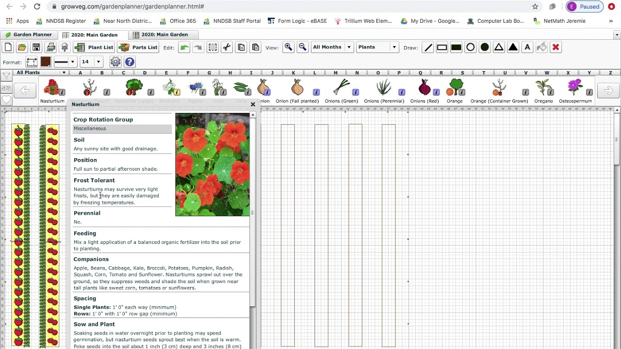The height and width of the screenshot is (349, 621).
Task: Toggle the plant filter funnel
Action: pos(6,76)
